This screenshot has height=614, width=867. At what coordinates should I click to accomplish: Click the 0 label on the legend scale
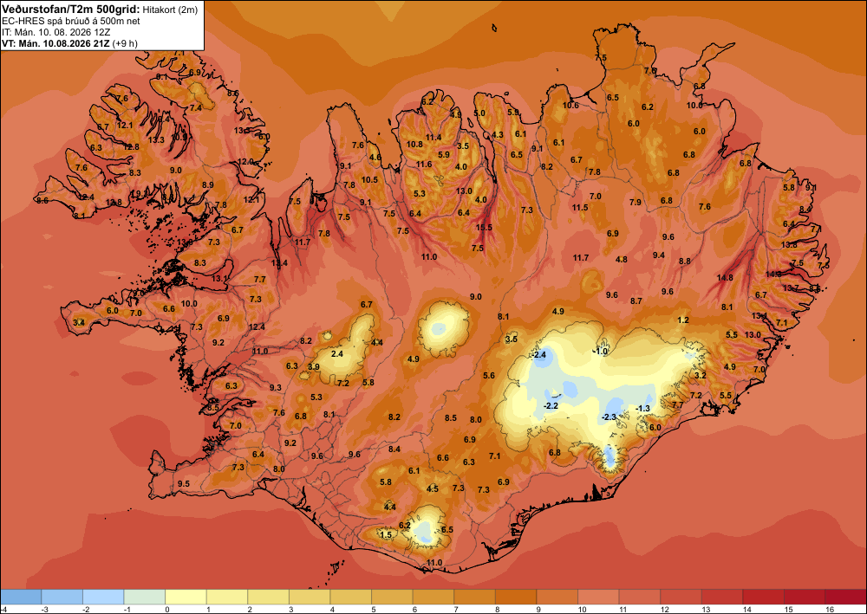point(166,609)
